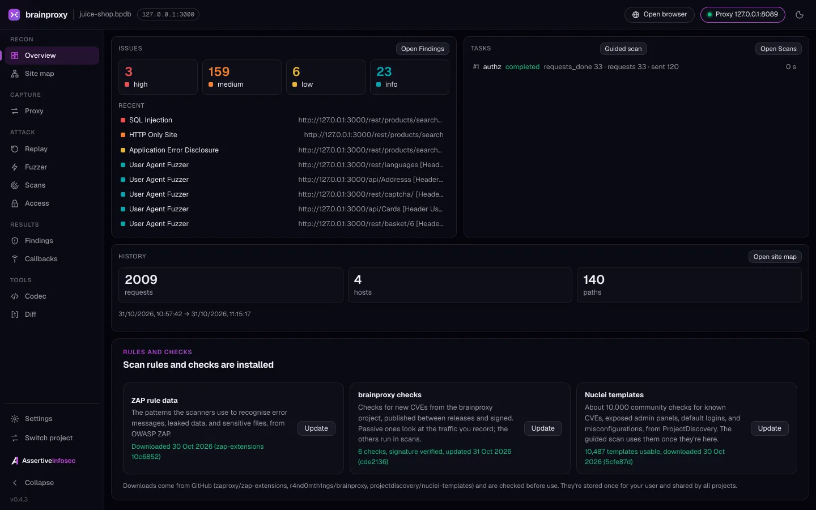Open the 159 medium issues card
The width and height of the screenshot is (816, 510).
tap(242, 77)
